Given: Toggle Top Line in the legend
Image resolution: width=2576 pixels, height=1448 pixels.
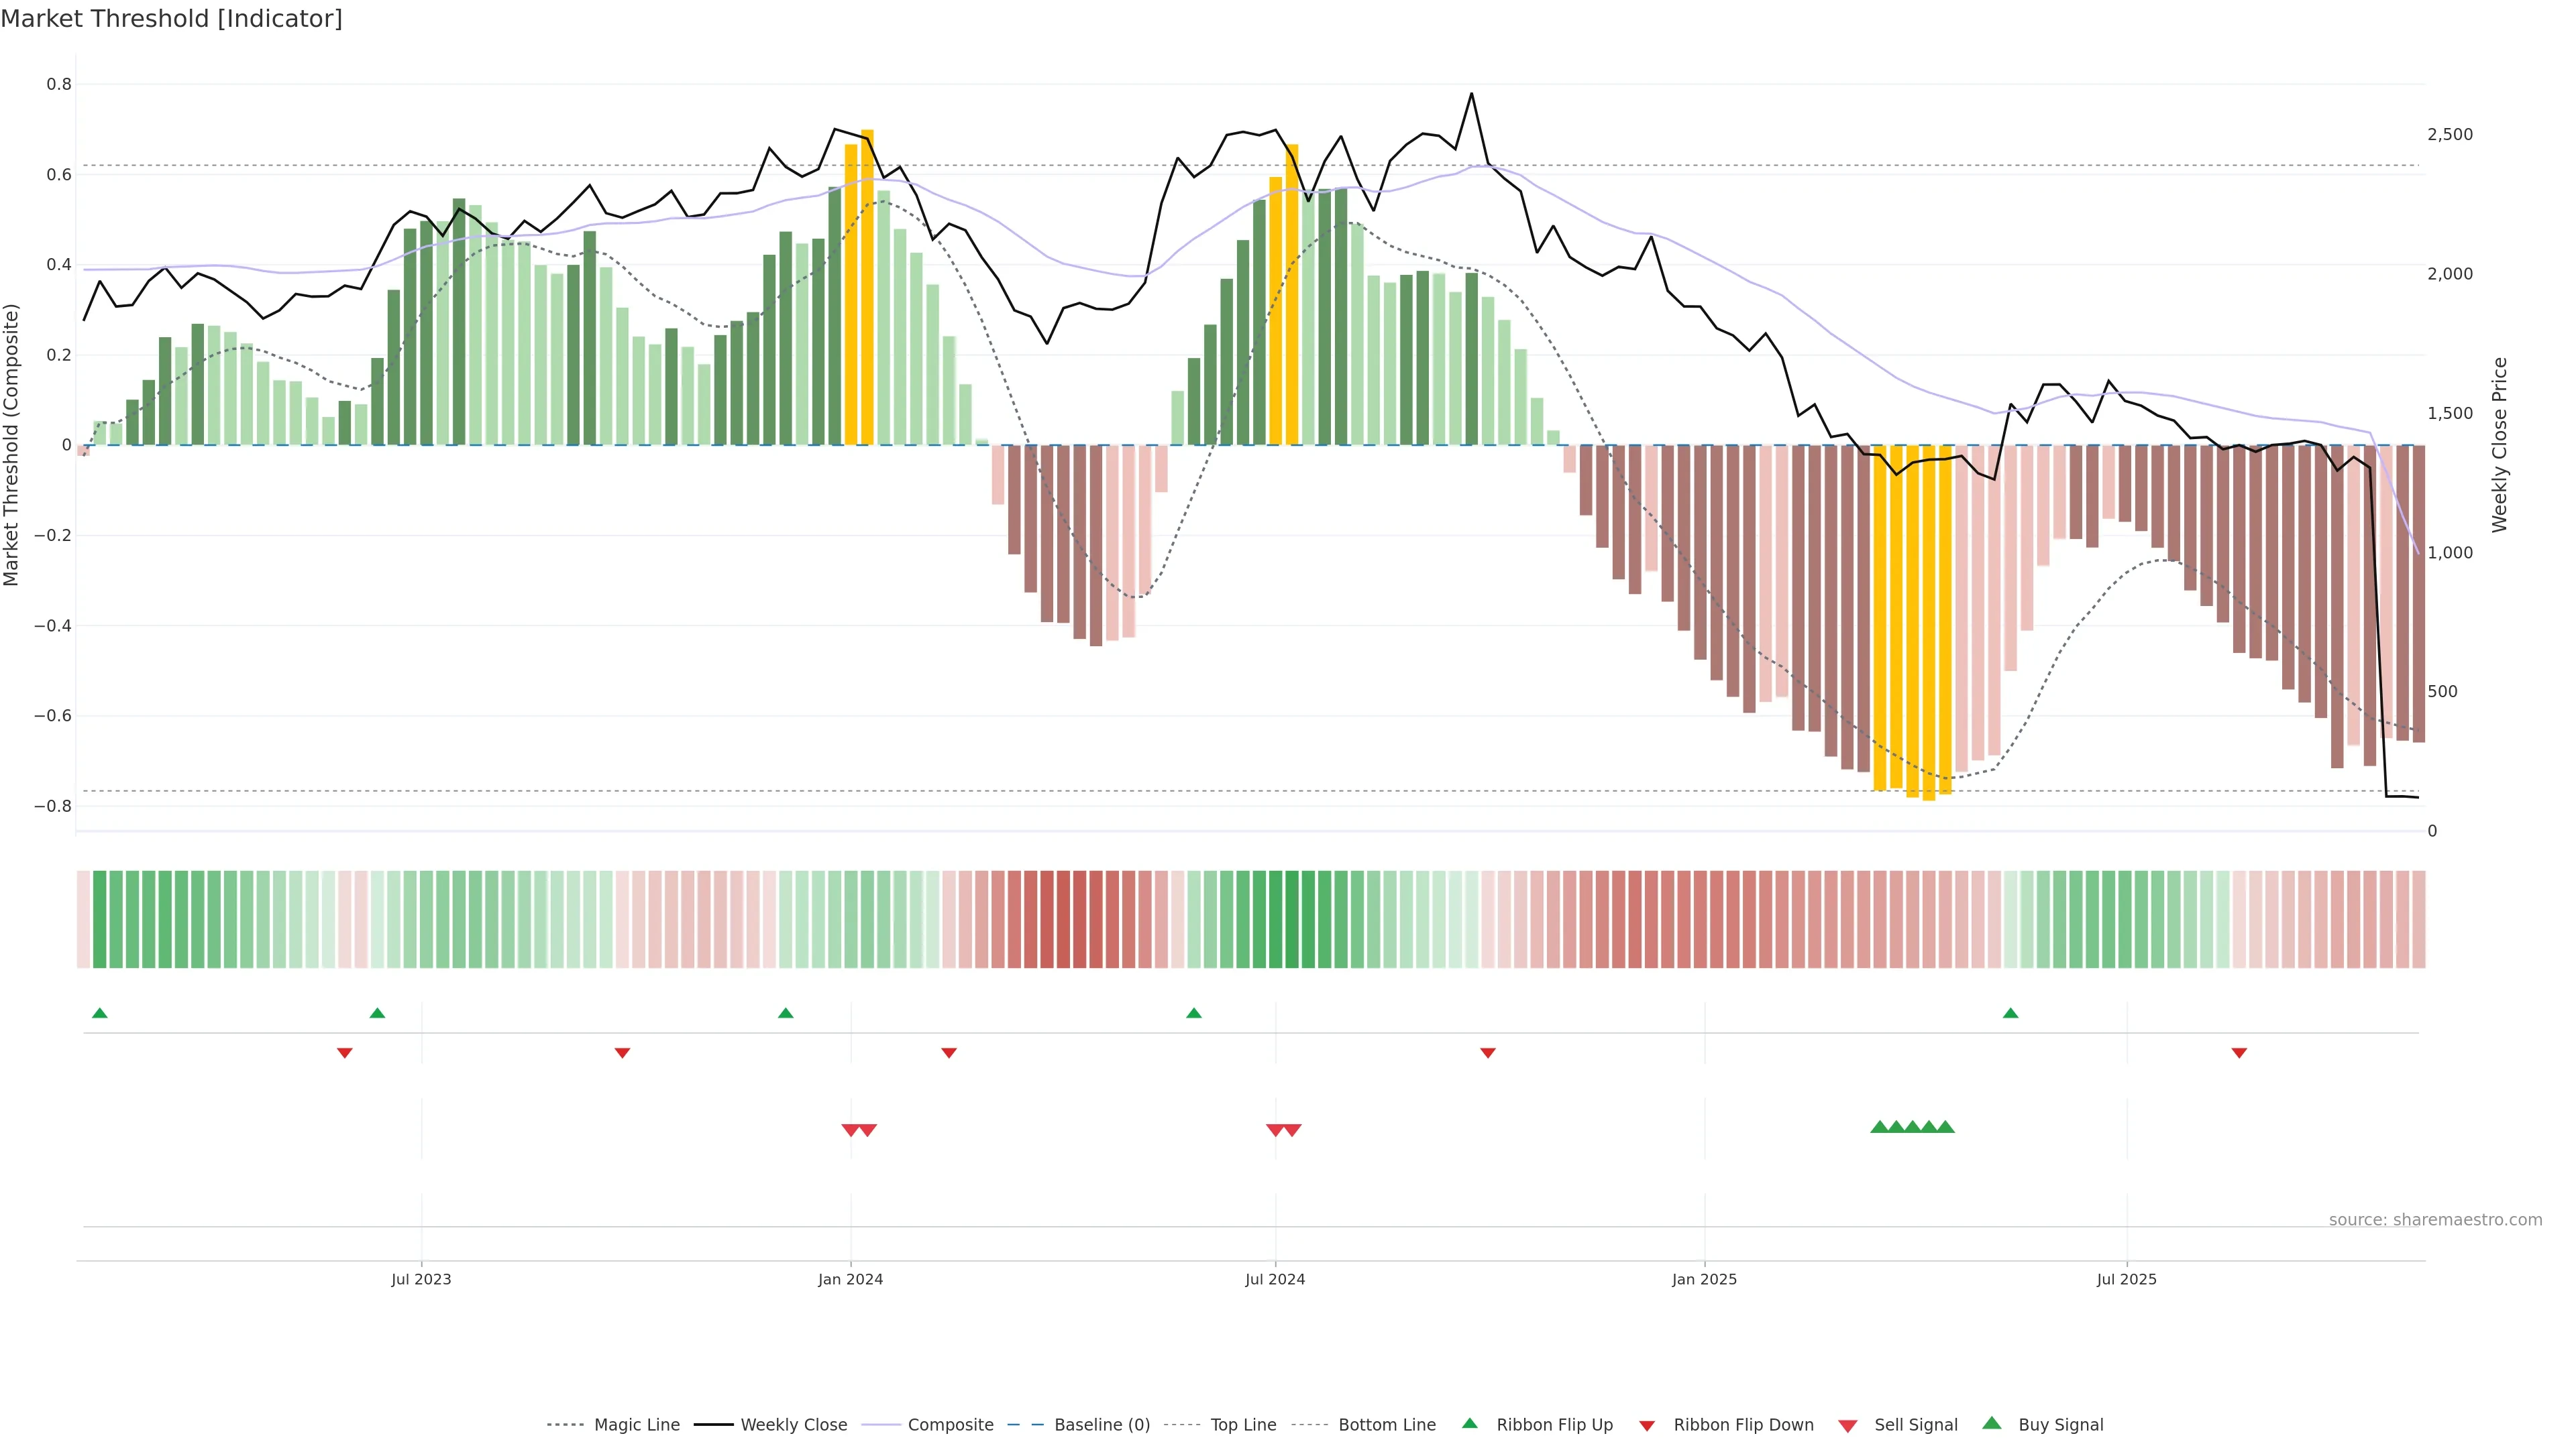Looking at the screenshot, I should point(1243,1425).
